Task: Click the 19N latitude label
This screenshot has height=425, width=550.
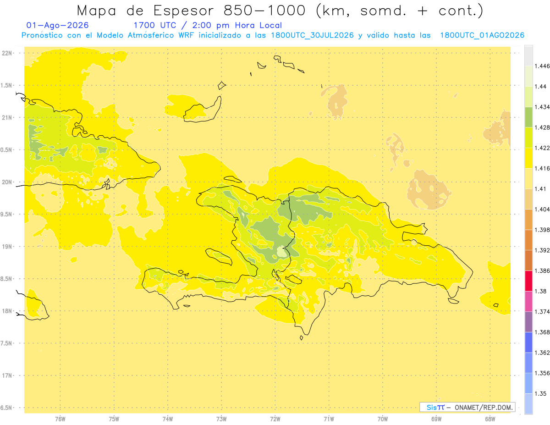Action: click(x=7, y=246)
